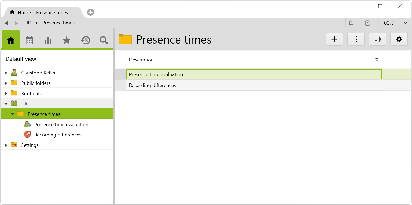This screenshot has width=412, height=205.
Task: Click the notification bell icon
Action: point(351,23)
